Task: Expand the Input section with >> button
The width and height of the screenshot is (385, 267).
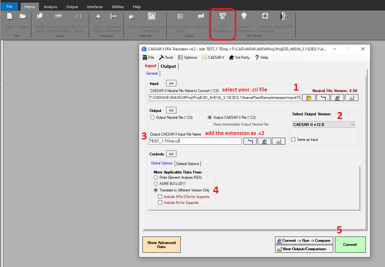Action: [x=171, y=83]
